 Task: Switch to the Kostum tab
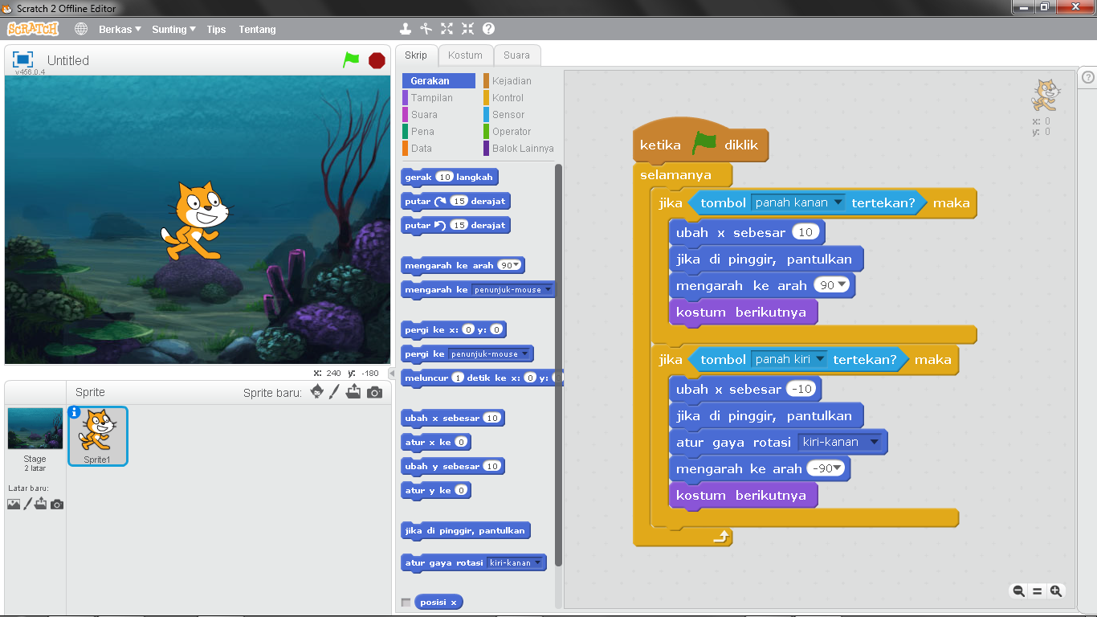(x=465, y=55)
